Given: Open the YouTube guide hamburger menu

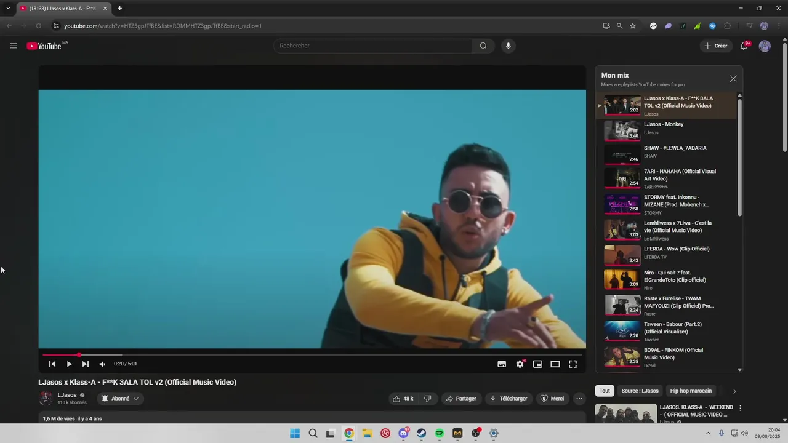Looking at the screenshot, I should point(14,46).
